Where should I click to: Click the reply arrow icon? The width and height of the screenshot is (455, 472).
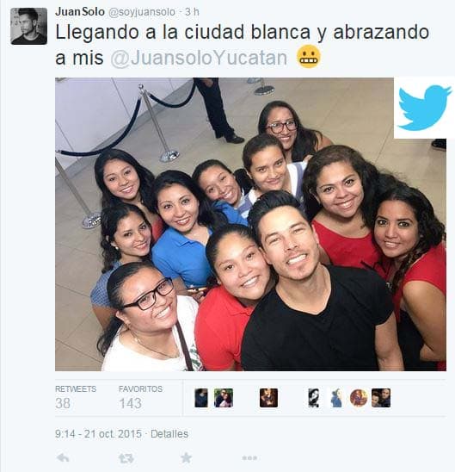tap(63, 458)
